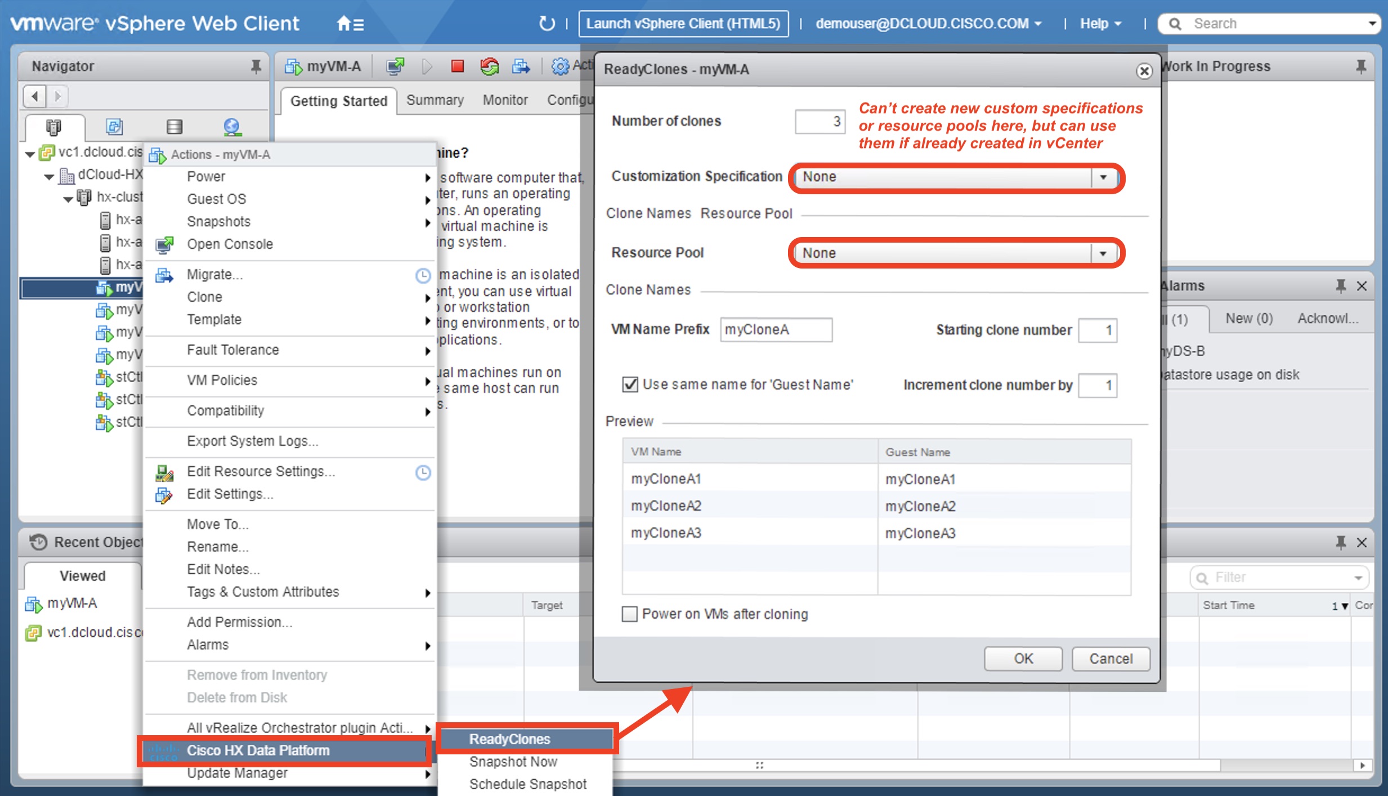
Task: Click the VM Name Prefix field
Action: point(776,330)
